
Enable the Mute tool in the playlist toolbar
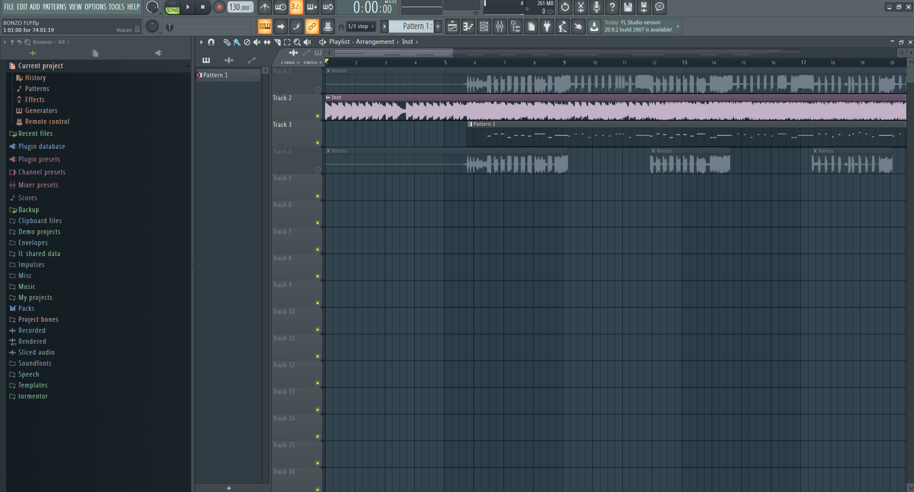click(x=257, y=42)
